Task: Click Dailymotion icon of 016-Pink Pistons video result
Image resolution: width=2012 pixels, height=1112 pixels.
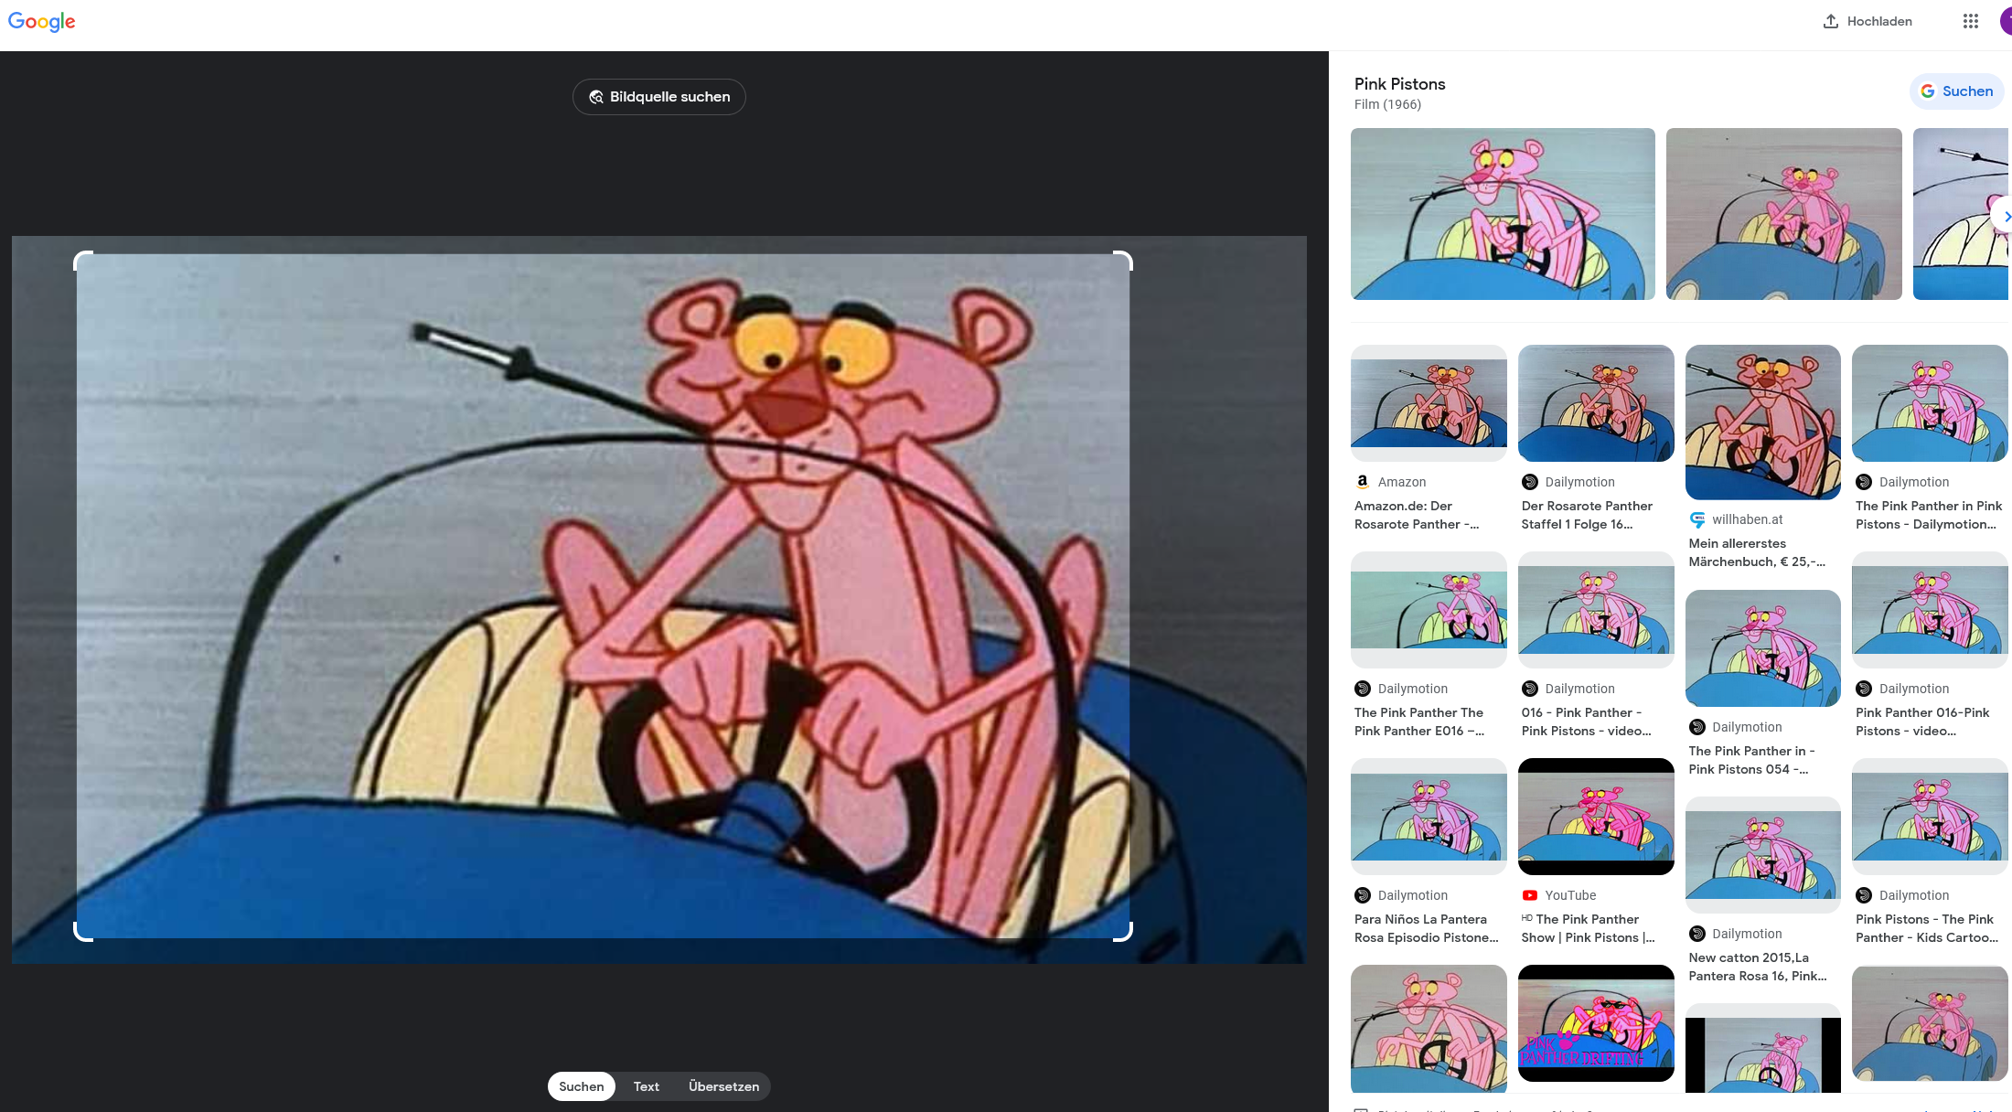Action: (x=1864, y=689)
